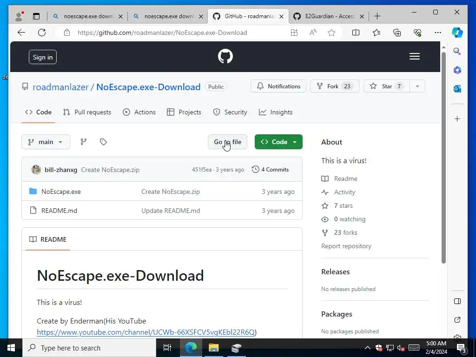Click the plus icon in Edge sidebar
476x357 pixels.
coord(457,119)
